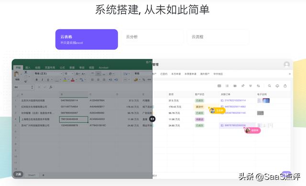306x186 pixels.
Task: Open the search magnifier in table toolbar
Action: (x=269, y=86)
